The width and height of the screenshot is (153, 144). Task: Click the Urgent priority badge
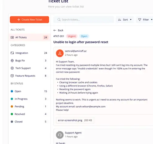point(72,36)
